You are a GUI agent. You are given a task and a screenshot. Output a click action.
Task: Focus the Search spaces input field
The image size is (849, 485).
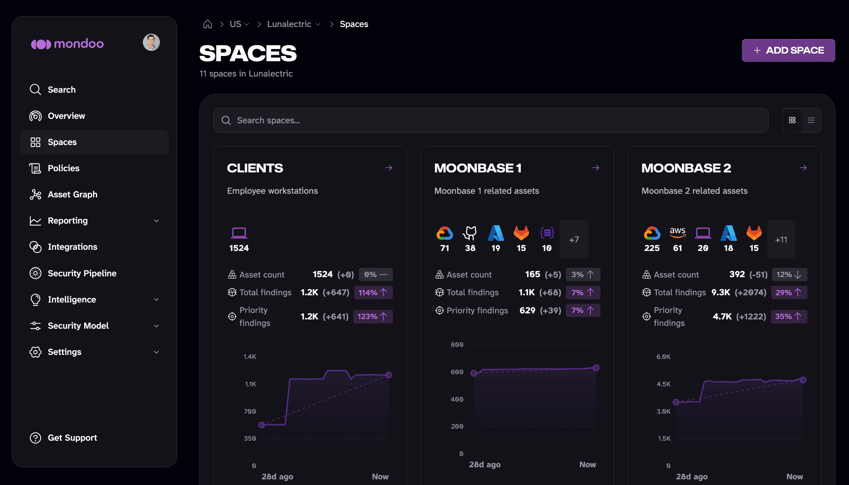(491, 120)
